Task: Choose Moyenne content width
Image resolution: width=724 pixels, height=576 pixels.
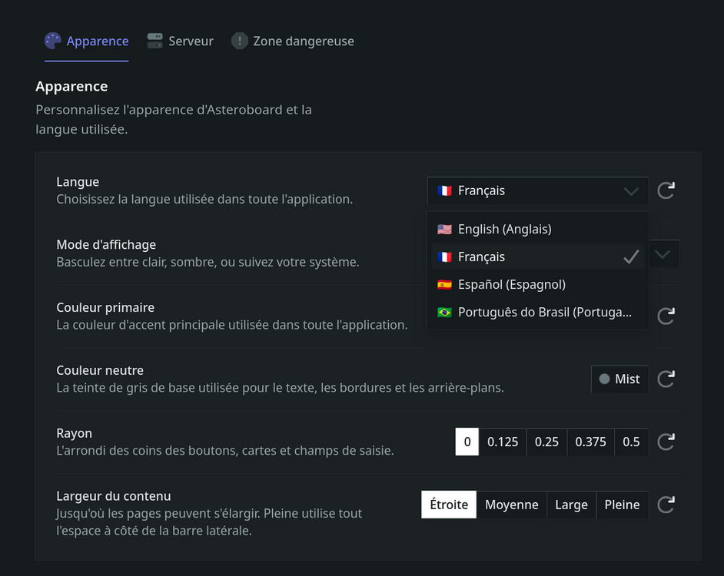Action: [511, 505]
